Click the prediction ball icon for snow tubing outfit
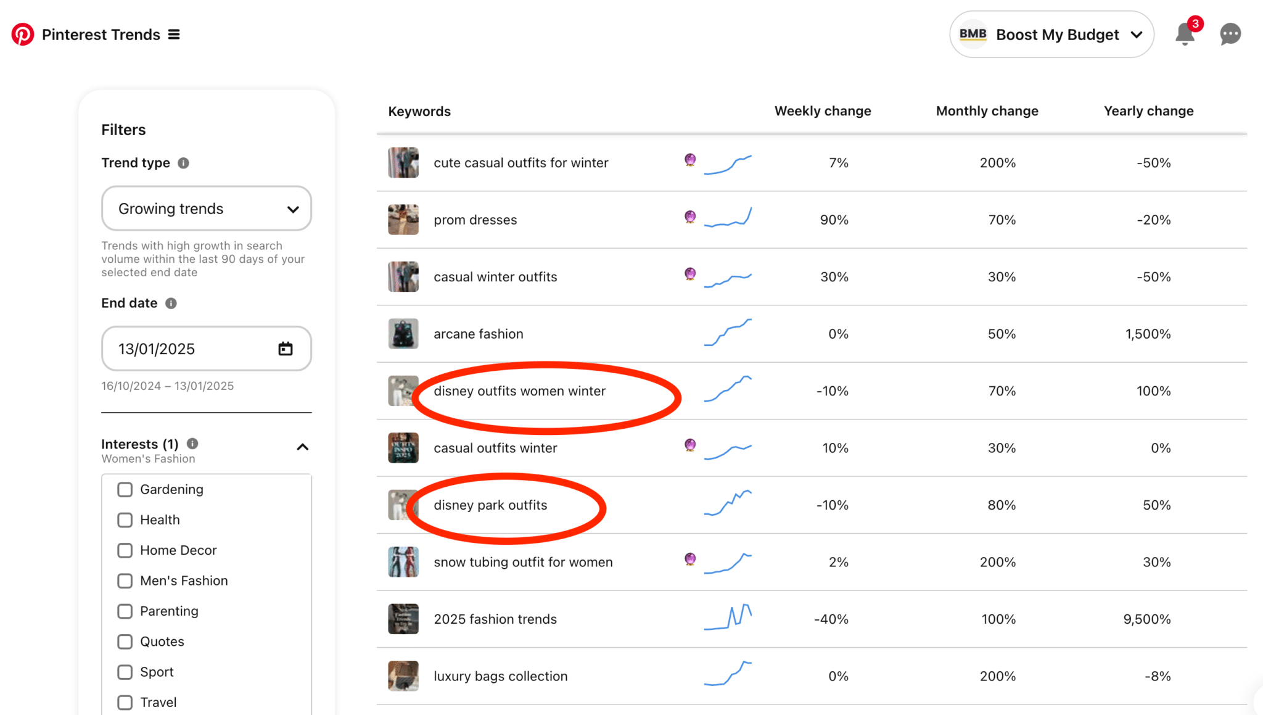Image resolution: width=1263 pixels, height=715 pixels. point(690,559)
